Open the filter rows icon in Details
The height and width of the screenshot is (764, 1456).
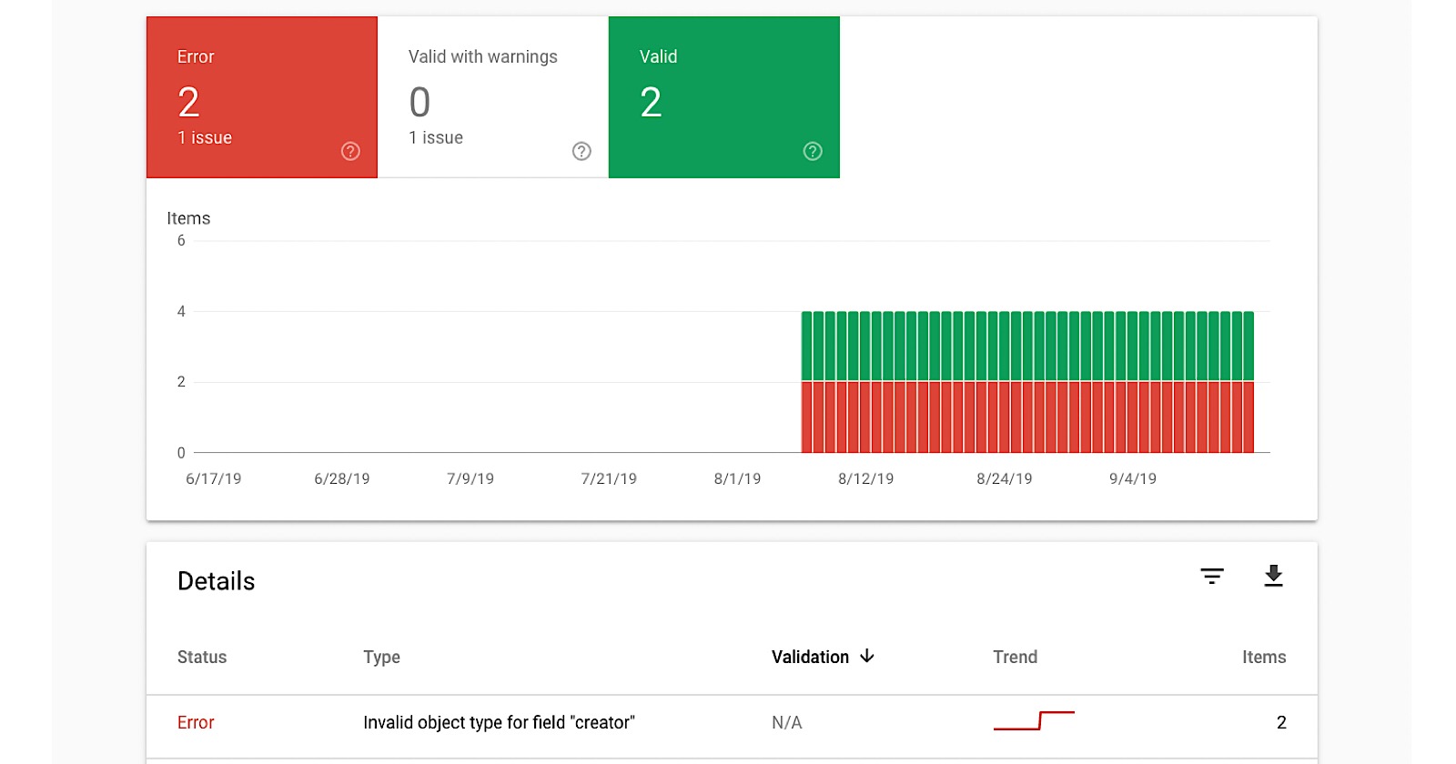1212,576
